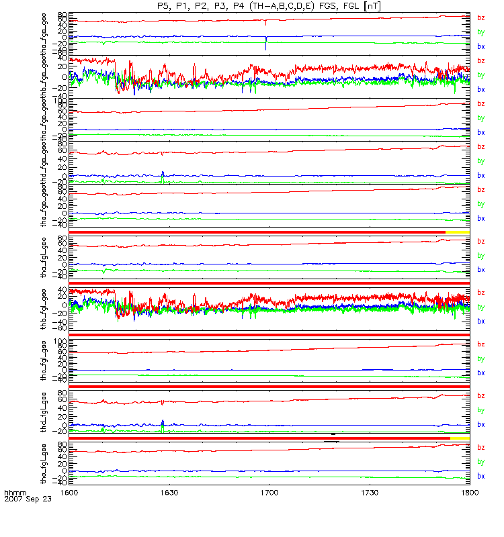Click the thc_fgl_gse y-axis label
This screenshot has width=504, height=537.
(44, 360)
